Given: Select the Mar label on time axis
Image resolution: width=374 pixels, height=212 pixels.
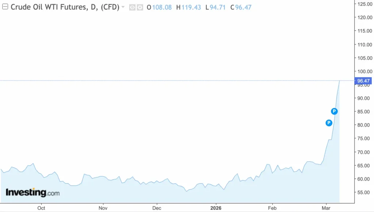Looking at the screenshot, I should tap(326, 208).
